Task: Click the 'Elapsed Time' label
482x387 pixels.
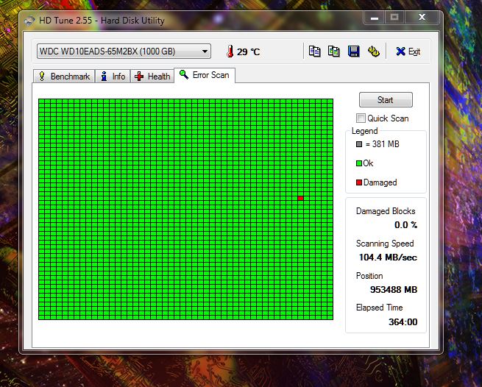Action: tap(379, 308)
